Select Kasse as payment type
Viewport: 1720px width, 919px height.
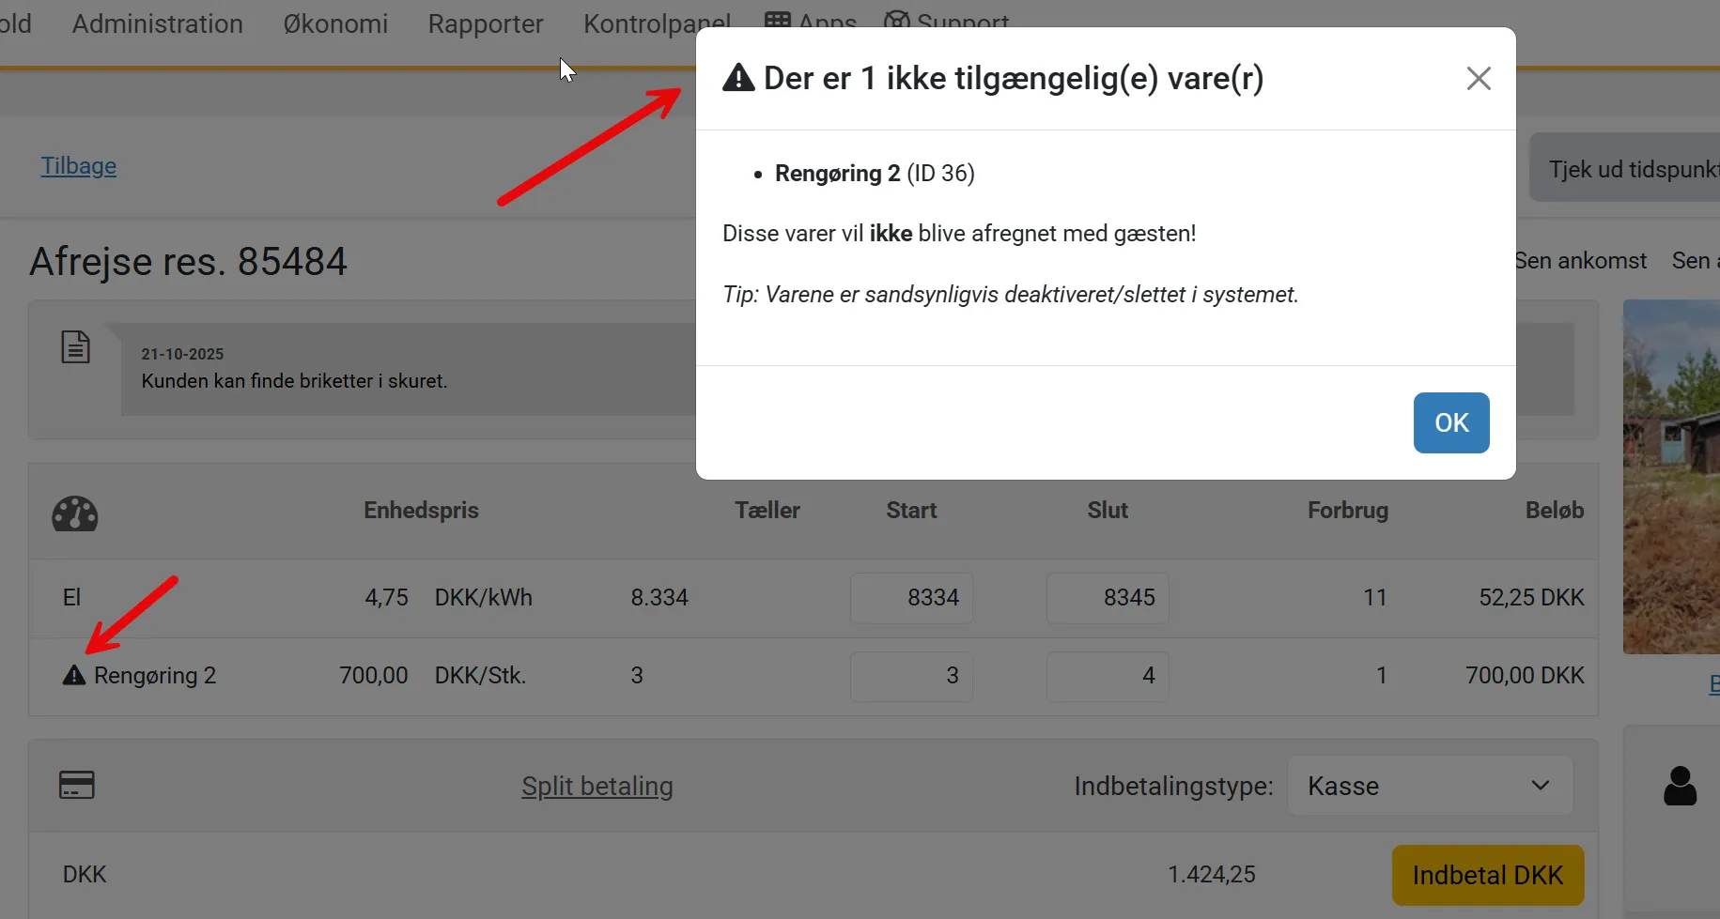(1342, 786)
